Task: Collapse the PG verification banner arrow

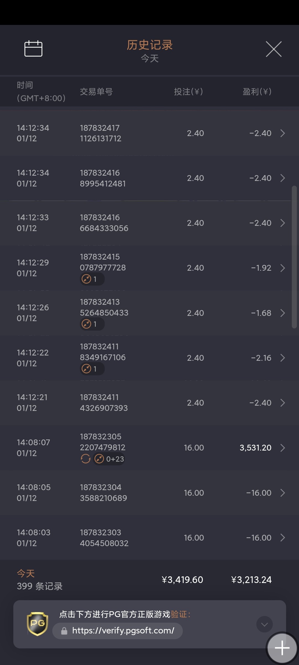Action: point(264,624)
